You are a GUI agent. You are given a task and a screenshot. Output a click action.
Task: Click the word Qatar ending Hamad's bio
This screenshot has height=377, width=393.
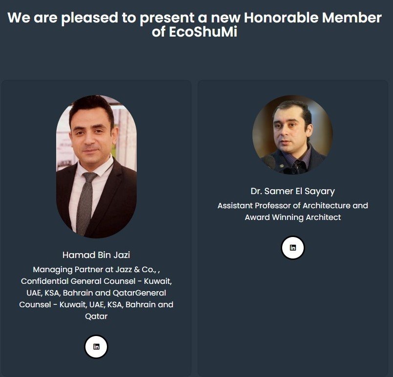[x=96, y=317]
